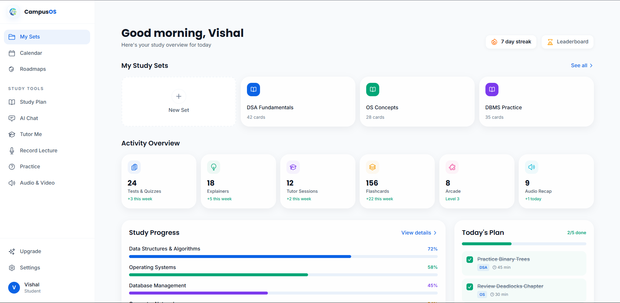Expand See all study sets
Image resolution: width=620 pixels, height=303 pixels.
581,66
